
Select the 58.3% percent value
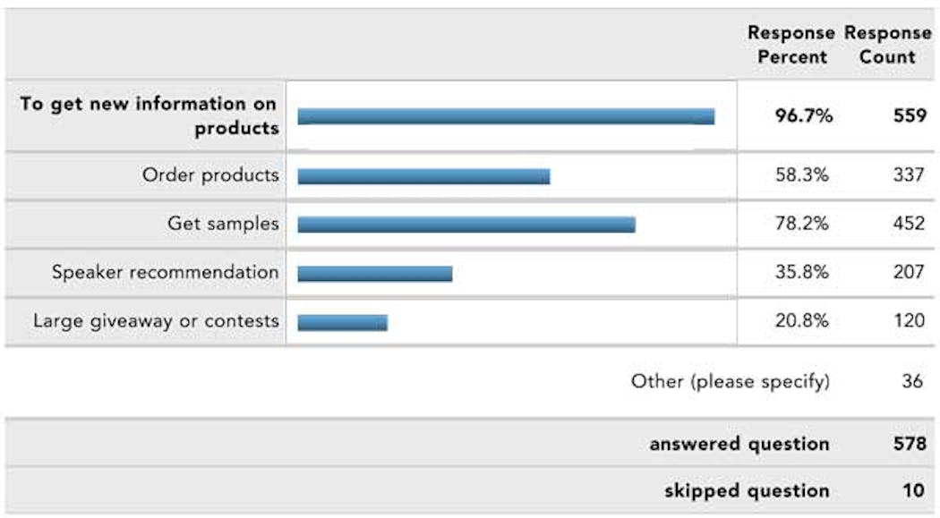tap(801, 174)
